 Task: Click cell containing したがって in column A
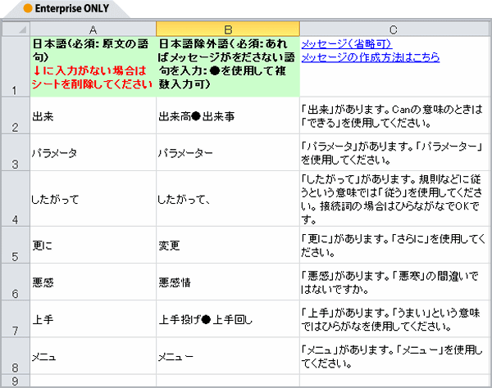click(93, 199)
